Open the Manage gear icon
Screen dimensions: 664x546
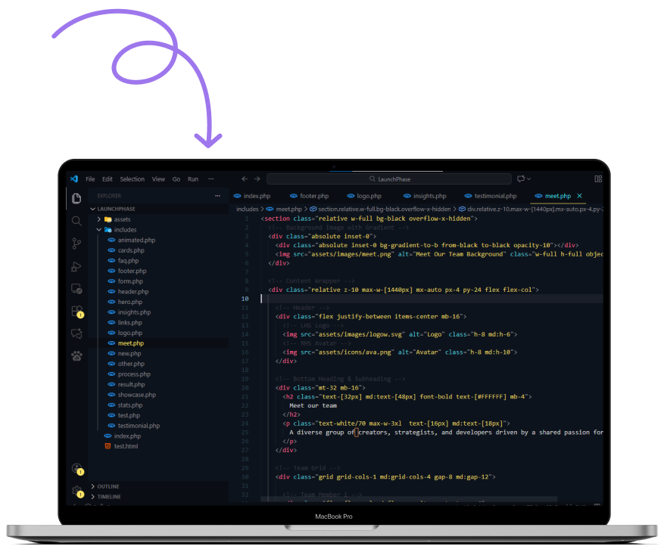pos(76,491)
